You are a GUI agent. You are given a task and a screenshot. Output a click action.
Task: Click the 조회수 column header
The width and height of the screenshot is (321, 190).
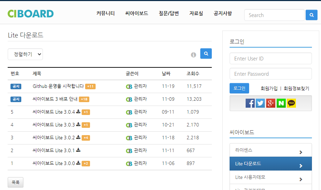(193, 74)
